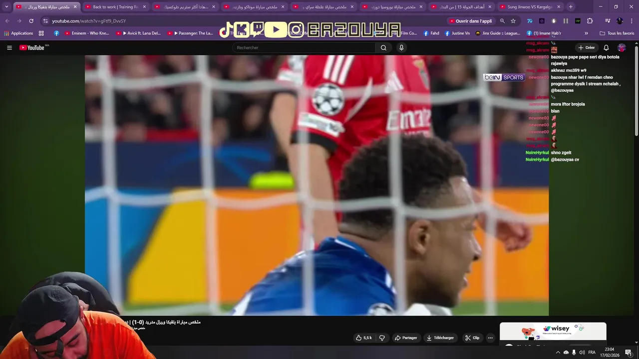639x359 pixels.
Task: Dislike the video with thumbs-down
Action: (x=382, y=338)
